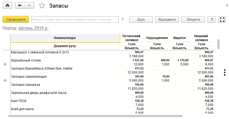Select closing quantity cell 8,000
The width and height of the screenshot is (229, 119).
coord(209,64)
